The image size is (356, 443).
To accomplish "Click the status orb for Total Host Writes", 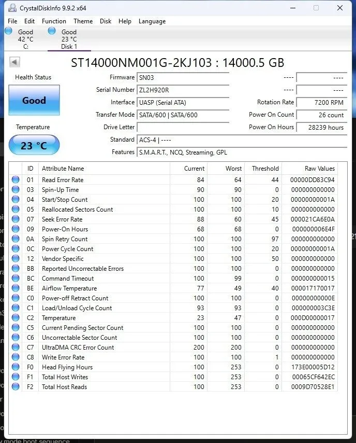I will (16, 377).
